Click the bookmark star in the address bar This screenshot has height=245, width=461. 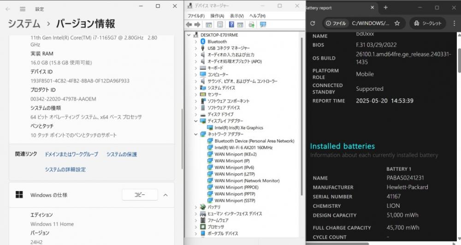point(397,23)
